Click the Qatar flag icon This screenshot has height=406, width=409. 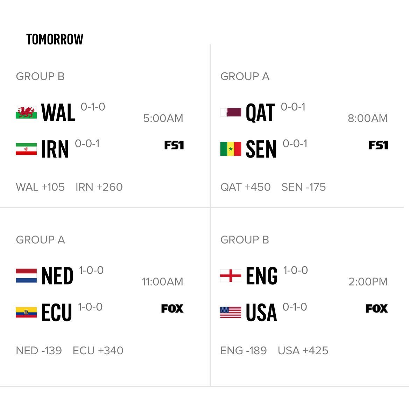click(231, 112)
